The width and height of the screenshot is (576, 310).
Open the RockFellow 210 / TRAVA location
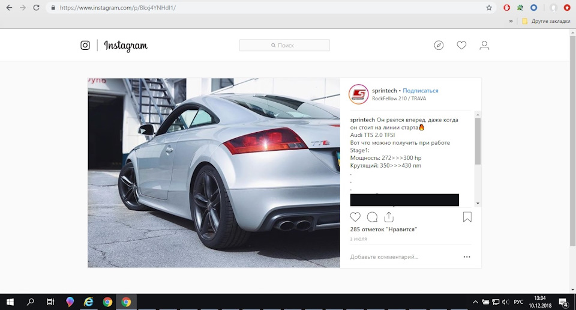coord(399,99)
